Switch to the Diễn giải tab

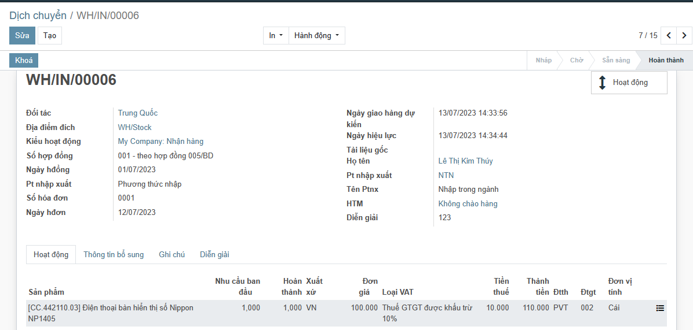[214, 255]
